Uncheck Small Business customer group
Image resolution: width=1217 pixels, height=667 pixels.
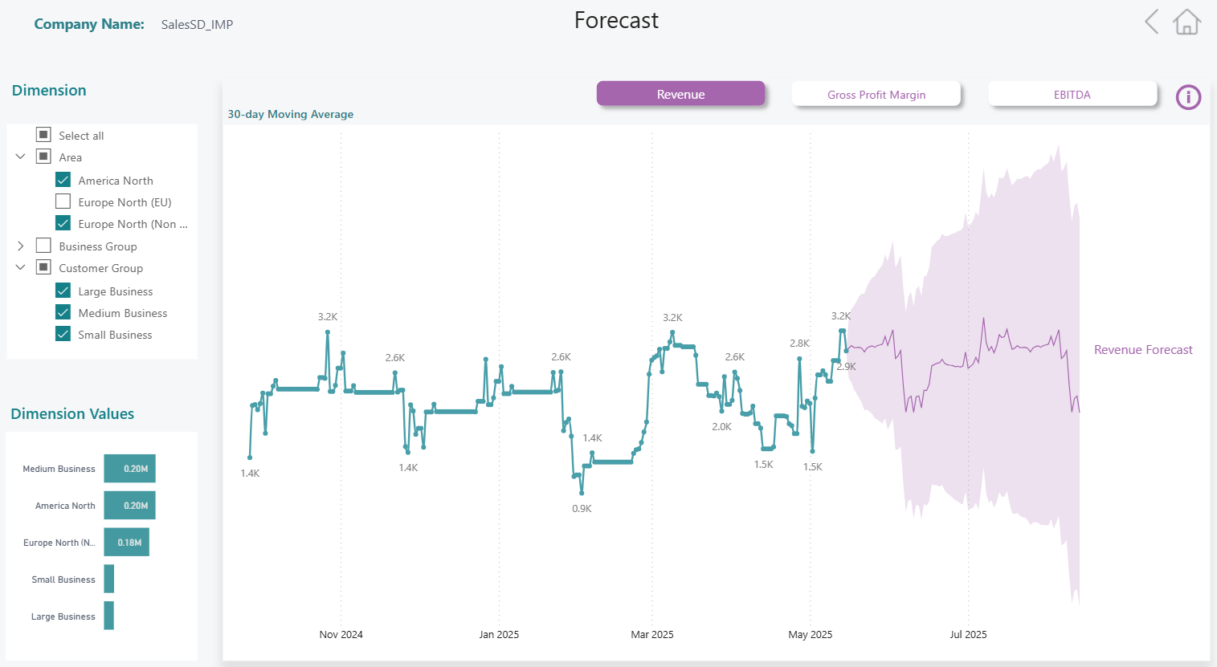coord(63,334)
